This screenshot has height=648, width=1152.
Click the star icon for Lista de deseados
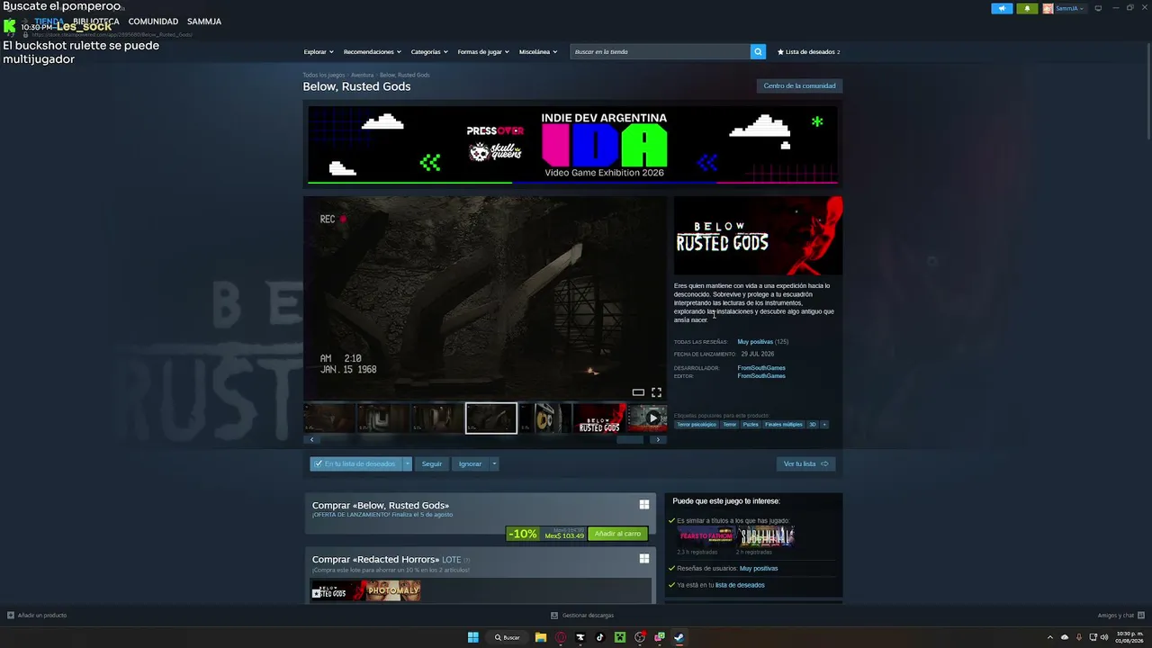coord(780,52)
